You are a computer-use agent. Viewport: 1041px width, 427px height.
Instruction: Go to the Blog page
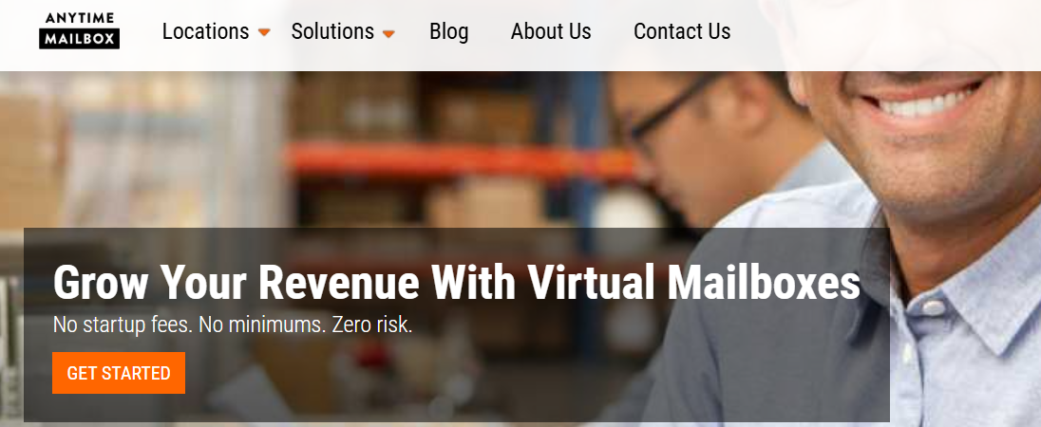(x=449, y=31)
